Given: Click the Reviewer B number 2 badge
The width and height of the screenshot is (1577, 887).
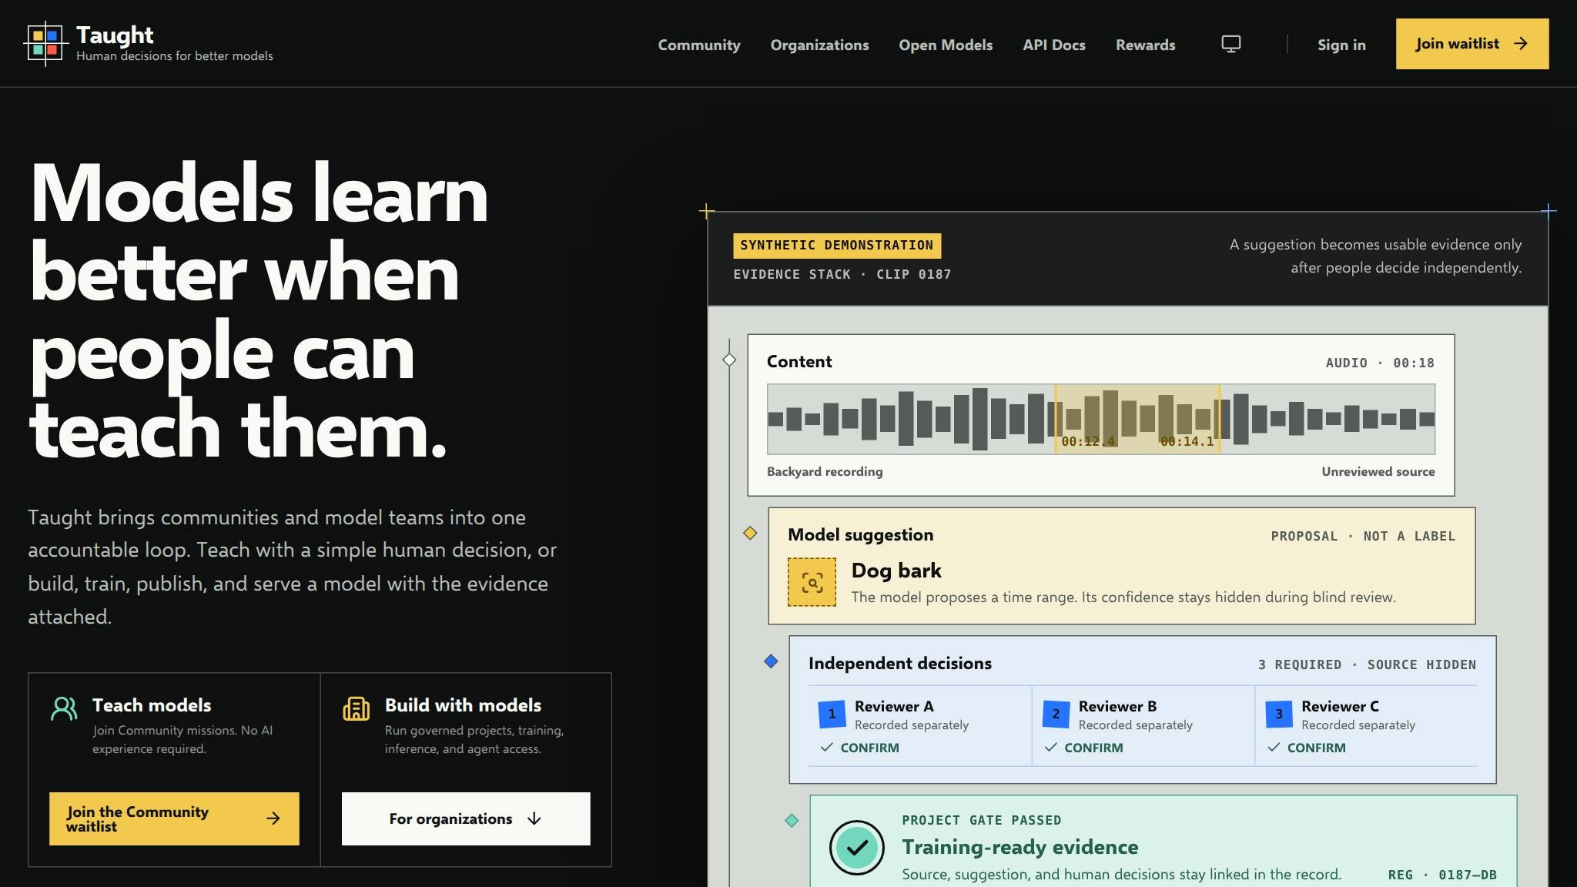Looking at the screenshot, I should [1056, 714].
